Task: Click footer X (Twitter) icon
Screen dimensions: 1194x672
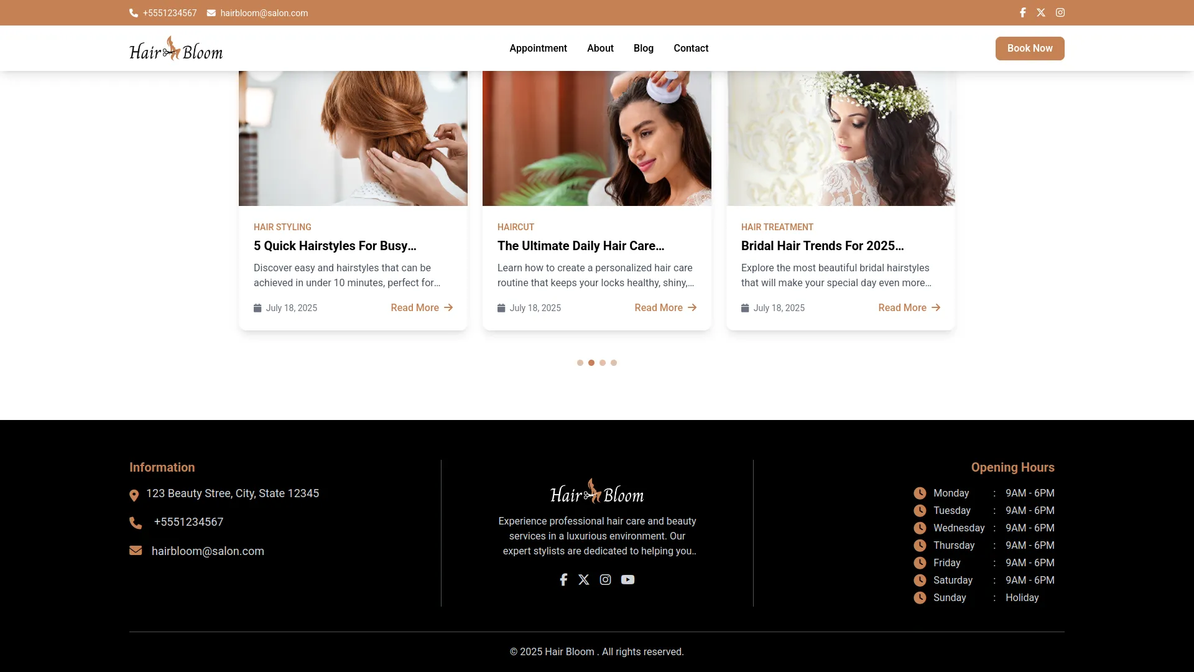Action: (583, 579)
